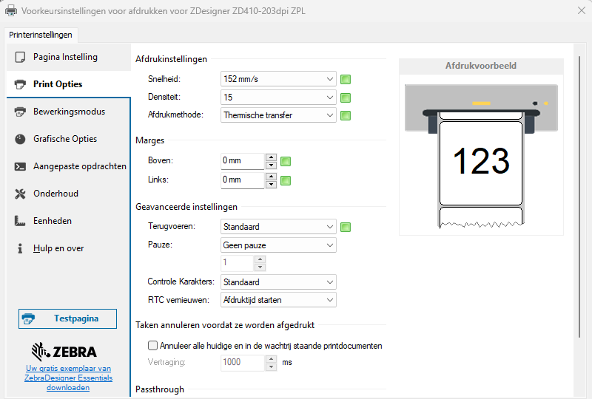Toggle the green indicator beside Snelheid
Image resolution: width=592 pixels, height=399 pixels.
pos(345,79)
